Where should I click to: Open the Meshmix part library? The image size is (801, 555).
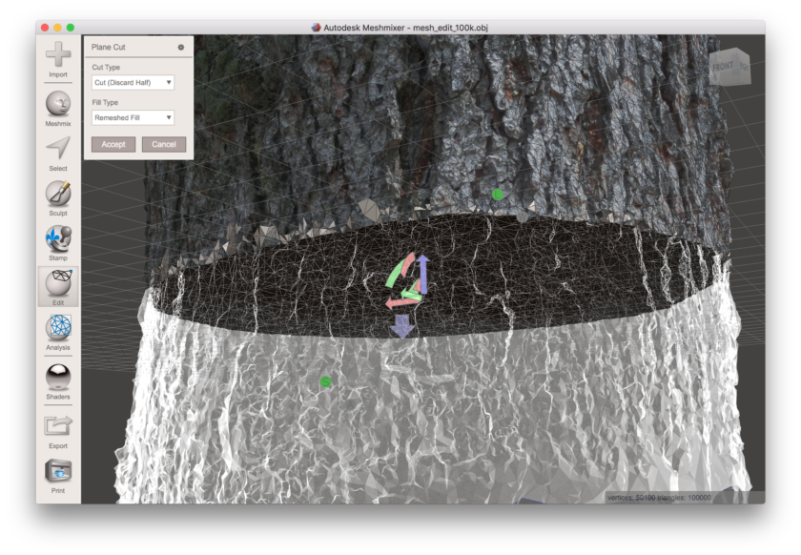point(57,105)
